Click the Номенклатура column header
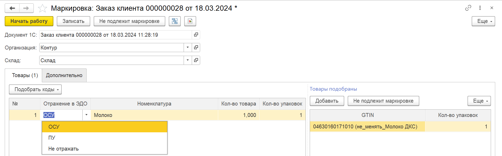Viewport: 502px width, 156px height. click(x=154, y=104)
